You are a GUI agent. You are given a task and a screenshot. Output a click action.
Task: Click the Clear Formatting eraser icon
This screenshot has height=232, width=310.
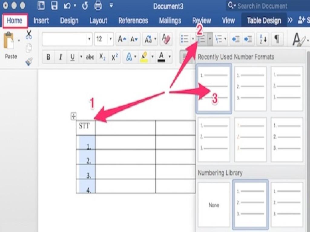tap(166, 39)
